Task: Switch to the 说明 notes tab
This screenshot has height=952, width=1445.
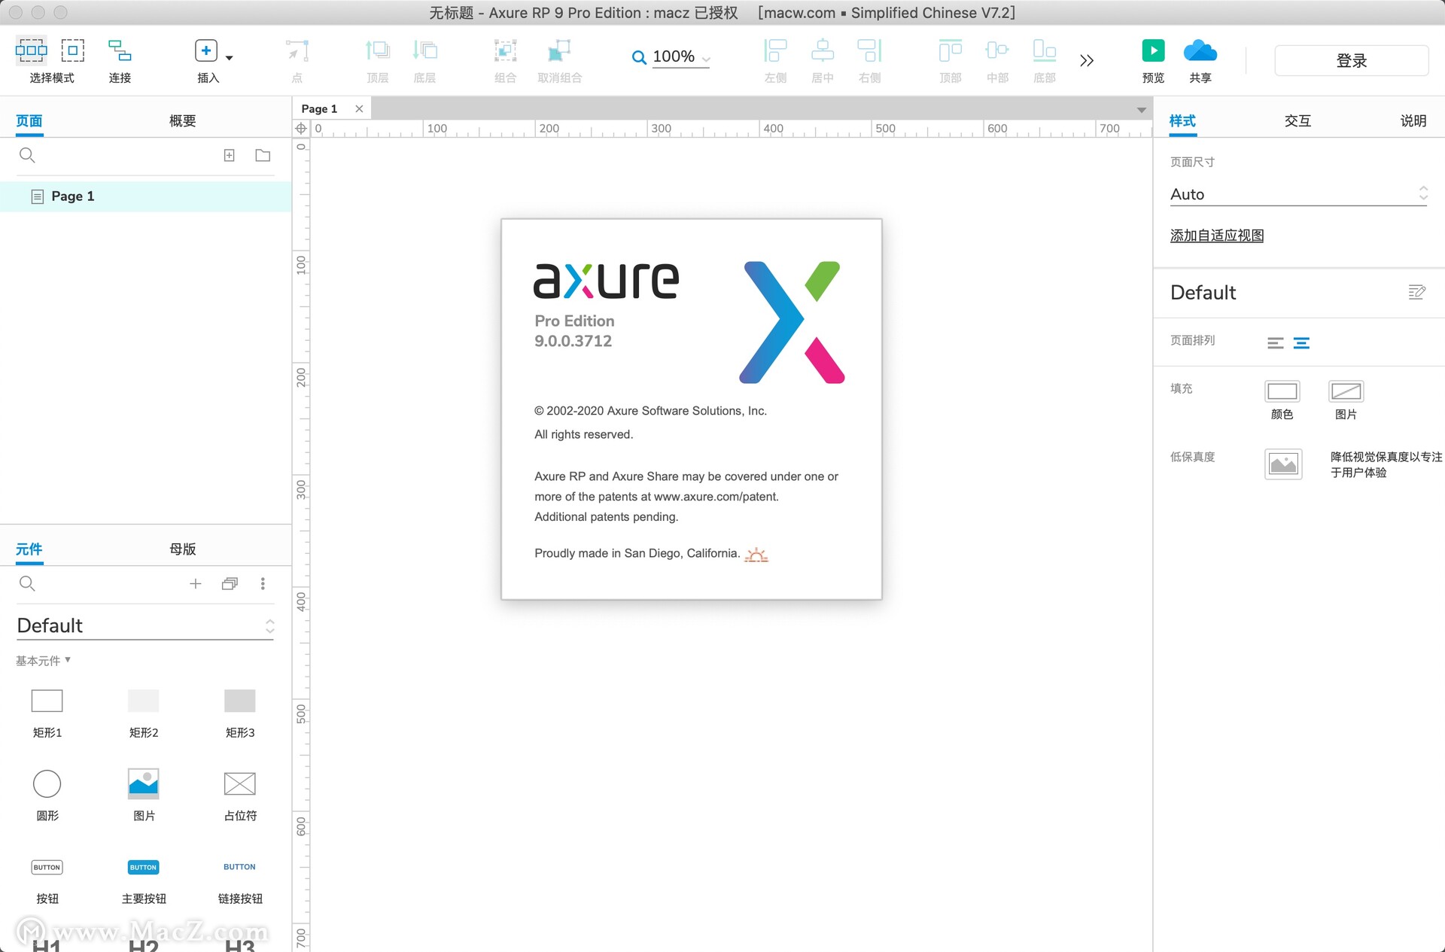Action: [x=1413, y=120]
